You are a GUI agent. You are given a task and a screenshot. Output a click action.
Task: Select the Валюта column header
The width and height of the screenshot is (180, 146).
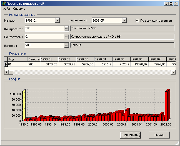(x=34, y=59)
